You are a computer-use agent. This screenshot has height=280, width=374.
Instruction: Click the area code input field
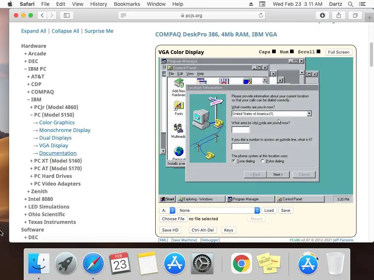tap(240, 130)
